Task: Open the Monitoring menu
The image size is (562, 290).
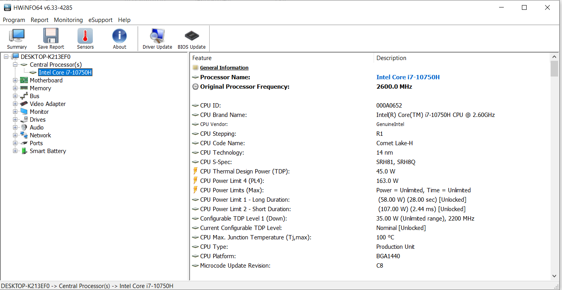Action: [68, 20]
